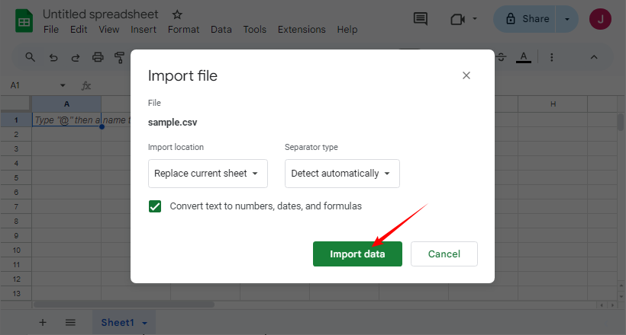Open the Sheet1 tab dropdown arrow
The image size is (626, 335).
(x=144, y=323)
